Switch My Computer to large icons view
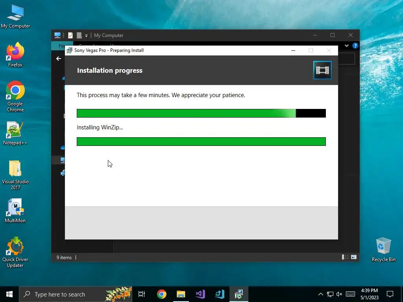403x302 pixels. pos(354,257)
